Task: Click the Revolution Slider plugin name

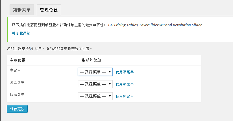Action: click(x=187, y=25)
